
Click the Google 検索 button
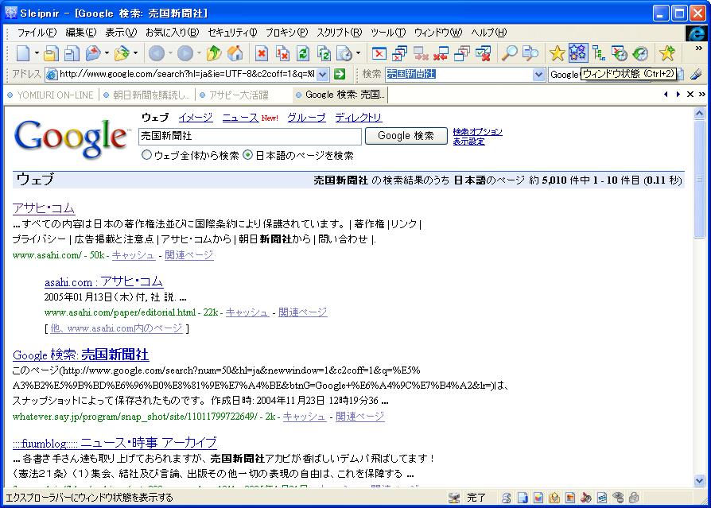coord(406,136)
